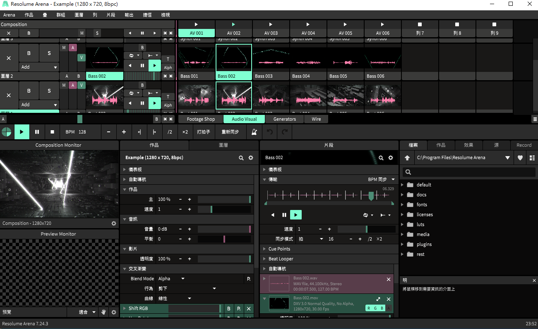Click the redo arrow icon
The width and height of the screenshot is (538, 329).
[x=285, y=132]
